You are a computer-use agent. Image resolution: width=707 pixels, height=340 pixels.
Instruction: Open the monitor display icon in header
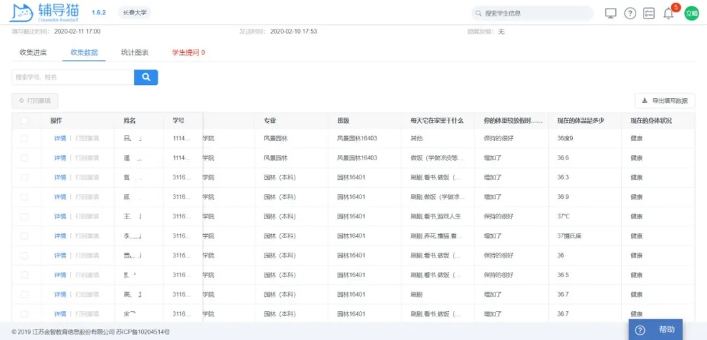tap(611, 14)
